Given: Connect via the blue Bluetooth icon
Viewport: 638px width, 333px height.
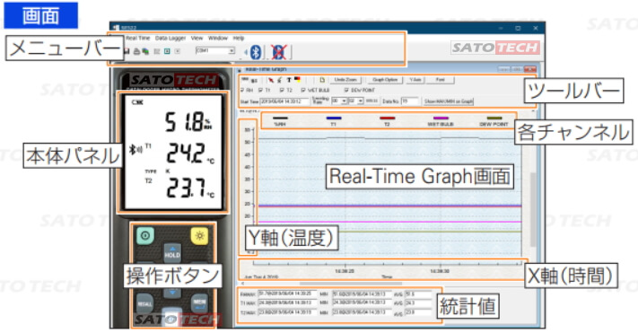Looking at the screenshot, I should pyautogui.click(x=255, y=52).
